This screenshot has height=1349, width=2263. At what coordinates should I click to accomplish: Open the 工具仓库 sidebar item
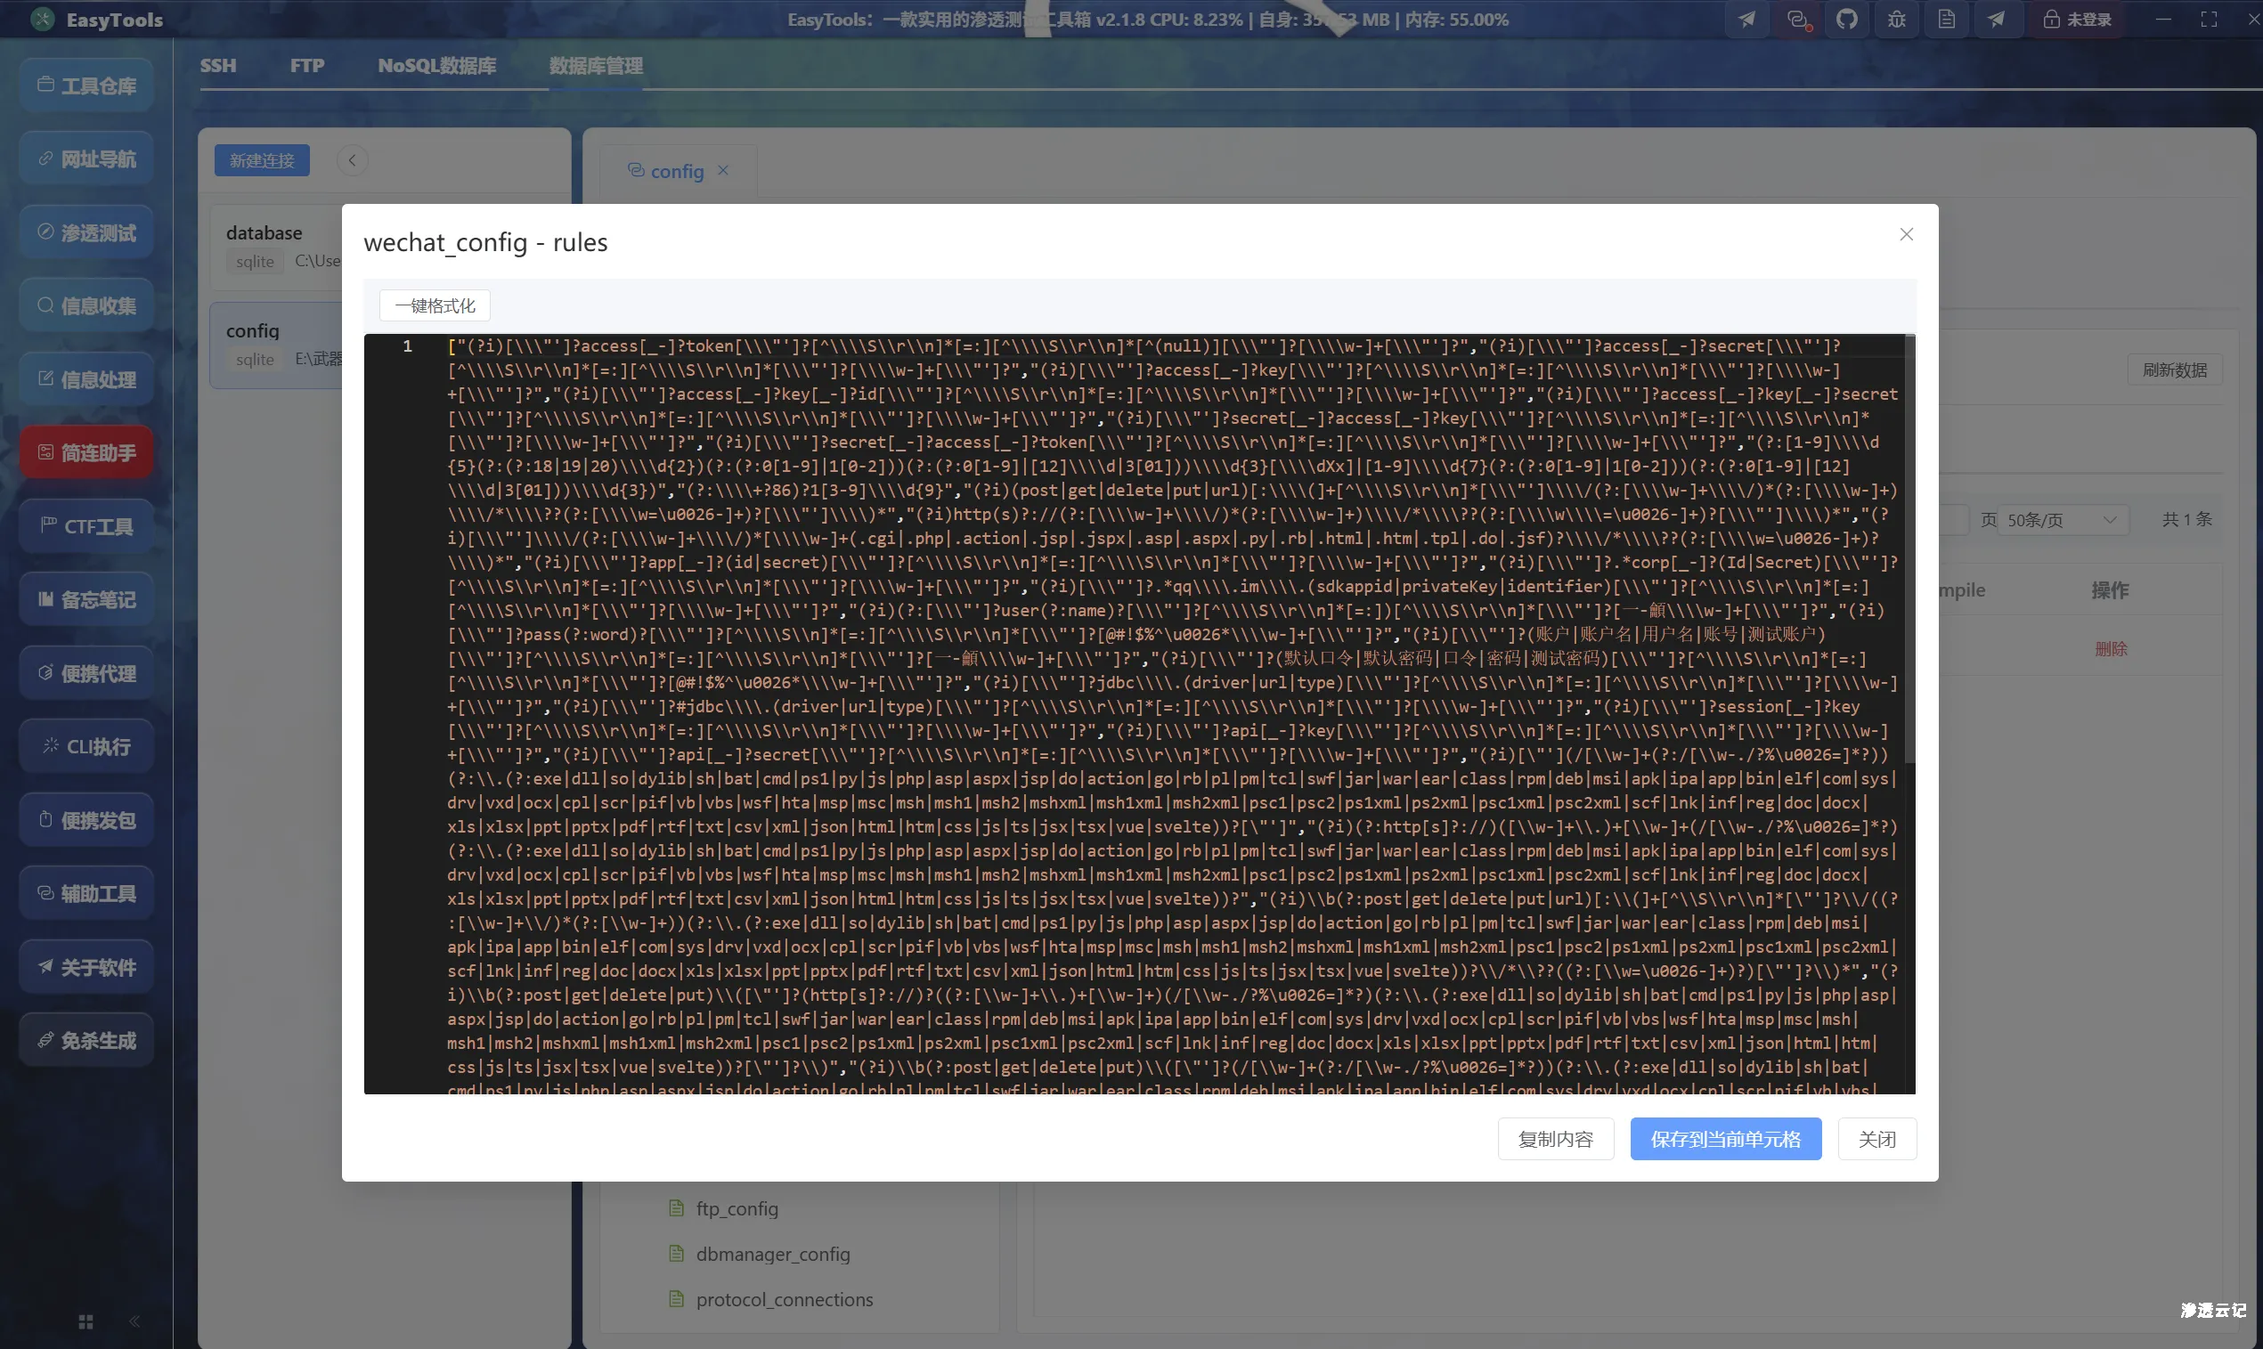point(87,85)
